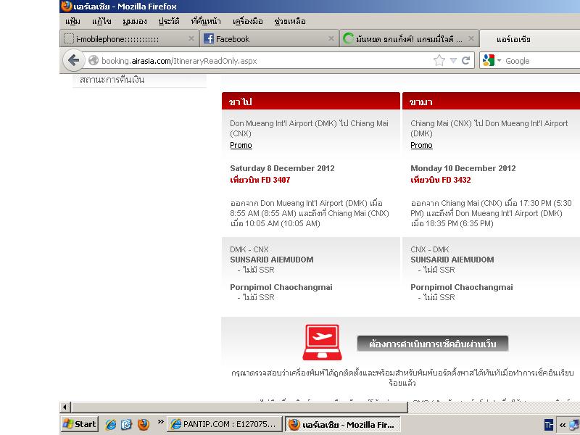Expand hidden system tray icons chevron

563,425
